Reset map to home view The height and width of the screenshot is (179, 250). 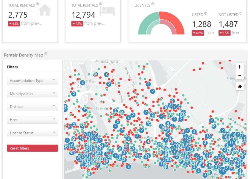[239, 87]
